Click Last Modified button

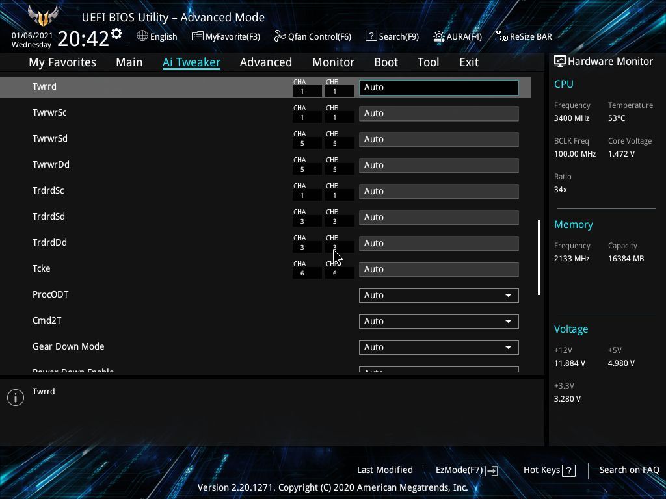pyautogui.click(x=385, y=470)
